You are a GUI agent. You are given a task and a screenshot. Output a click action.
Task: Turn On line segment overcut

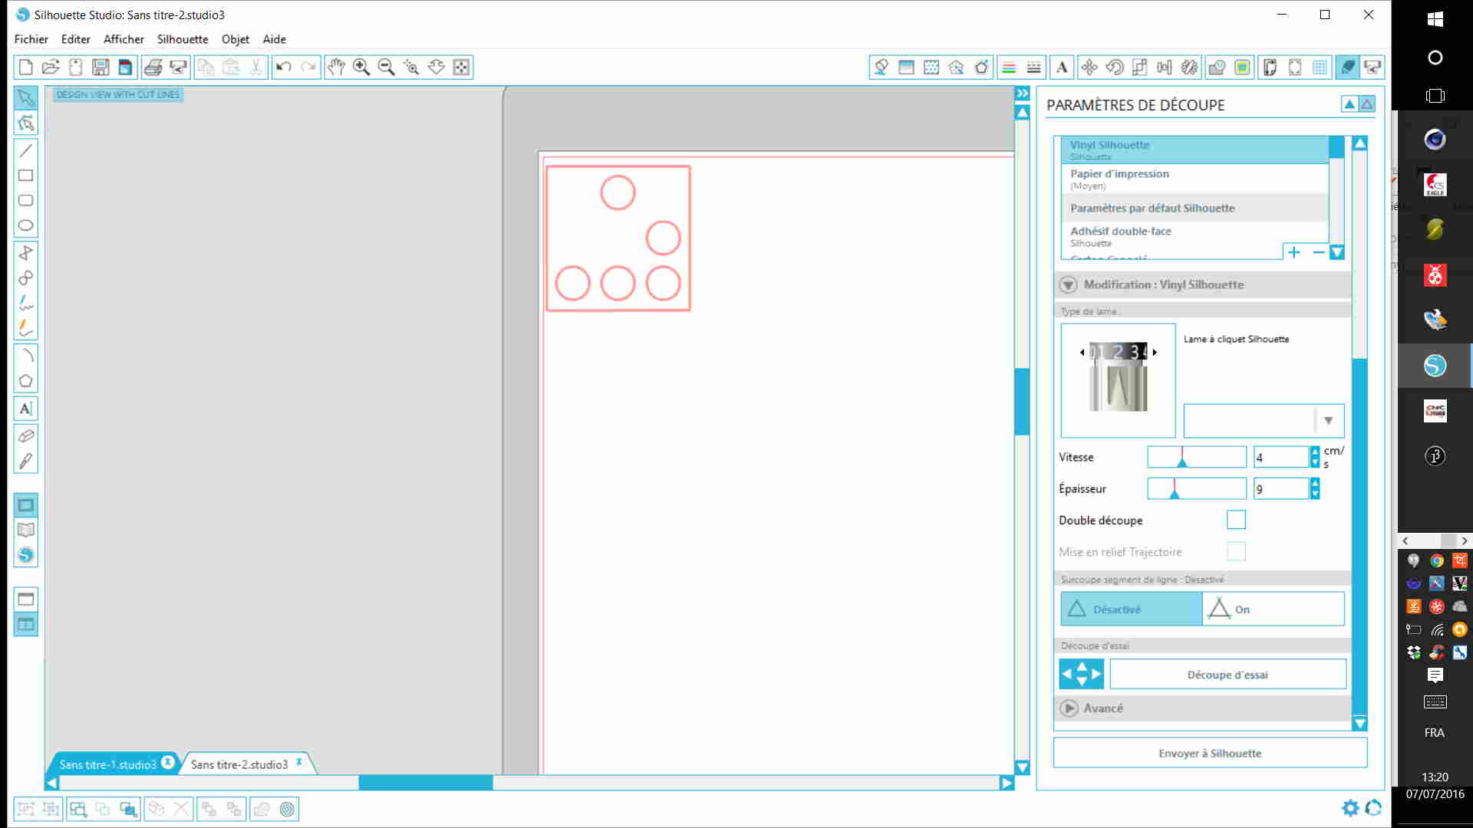tap(1273, 609)
